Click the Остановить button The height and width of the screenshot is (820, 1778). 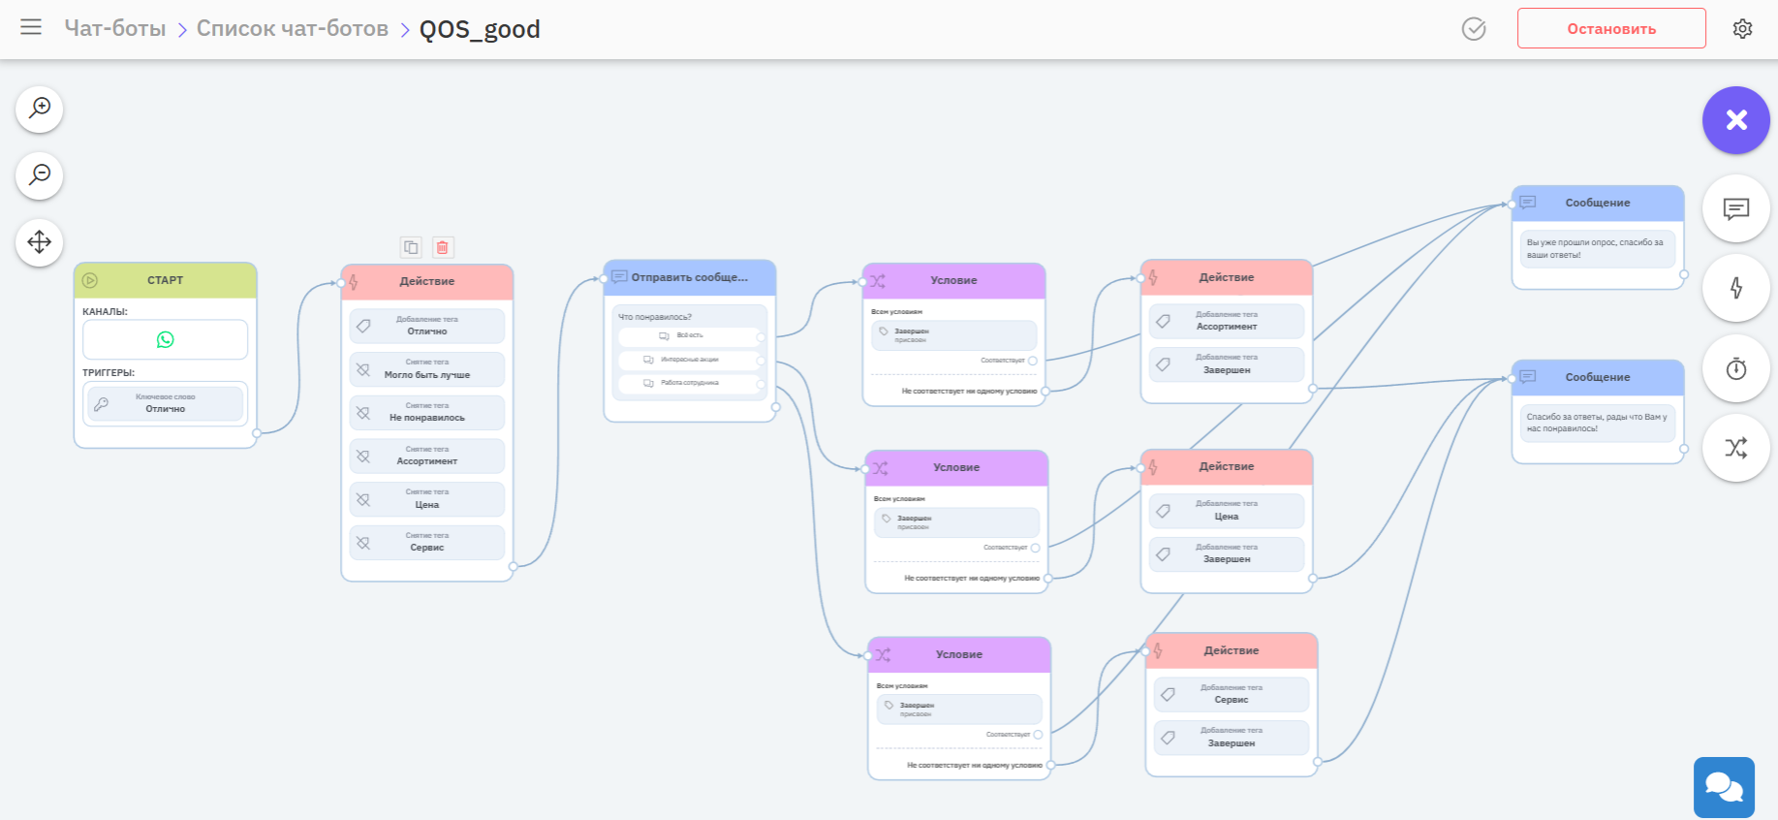1611,28
